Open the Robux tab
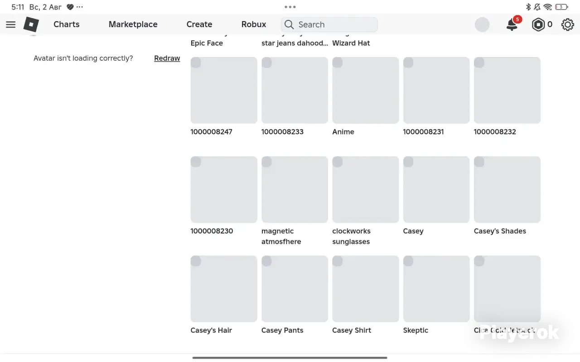This screenshot has height=362, width=580. pos(254,24)
